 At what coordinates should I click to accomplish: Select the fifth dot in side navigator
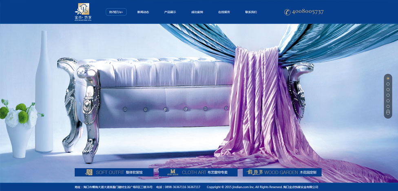(x=388, y=101)
